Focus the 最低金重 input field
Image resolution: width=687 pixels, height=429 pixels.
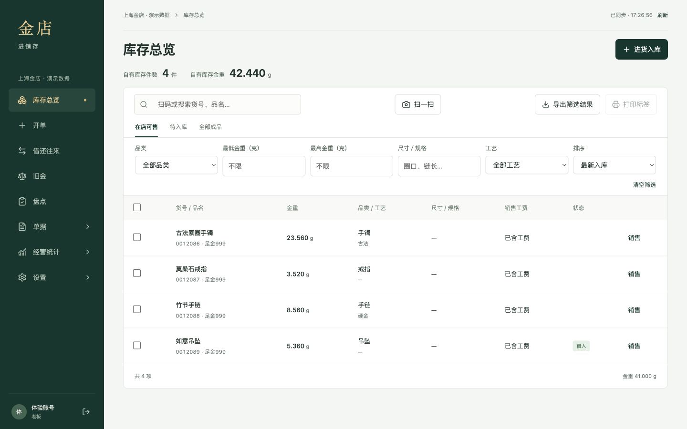click(x=264, y=166)
